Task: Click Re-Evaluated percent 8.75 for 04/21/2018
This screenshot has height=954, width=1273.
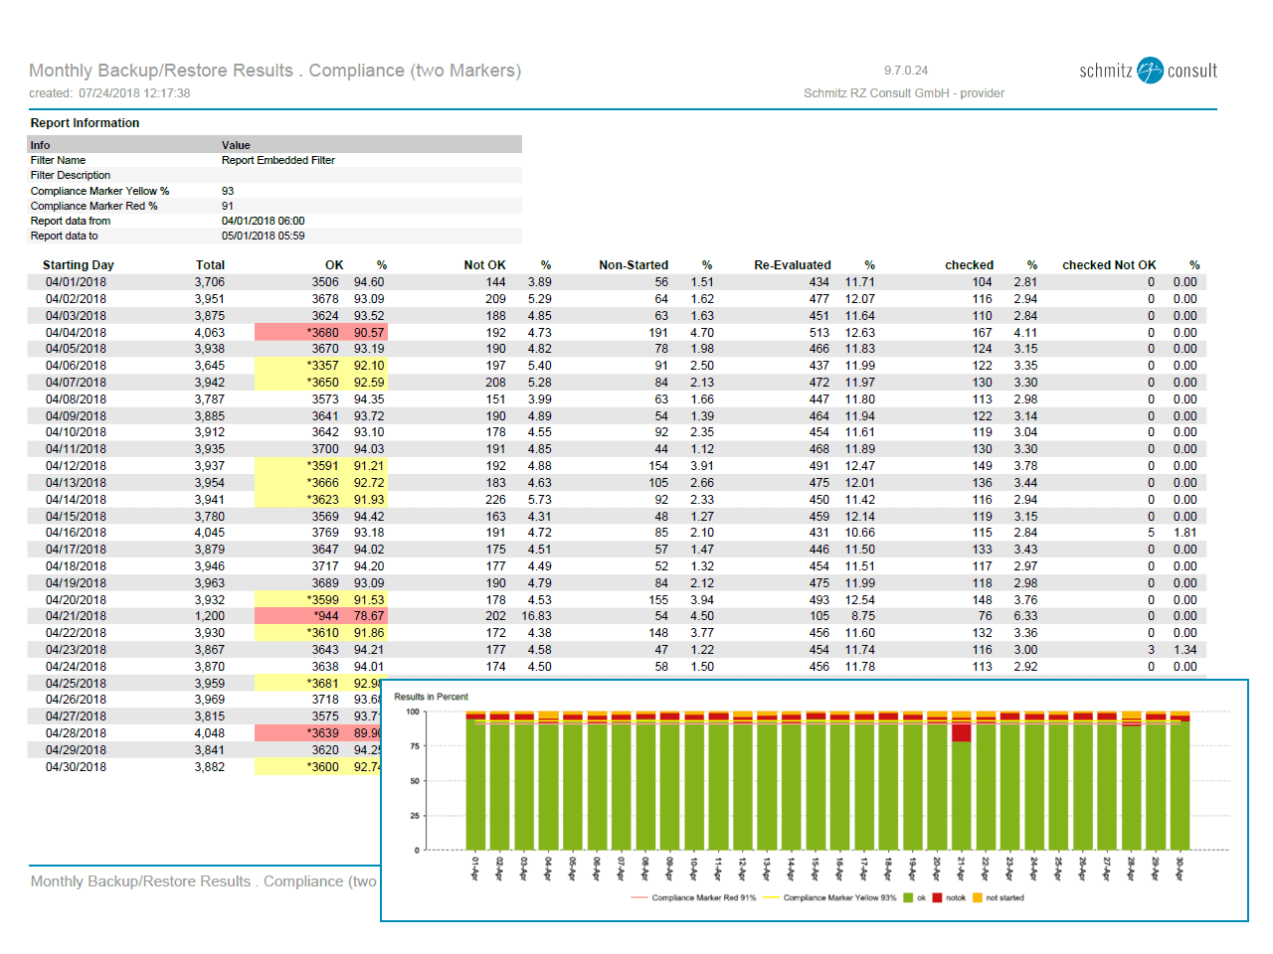Action: pyautogui.click(x=863, y=616)
